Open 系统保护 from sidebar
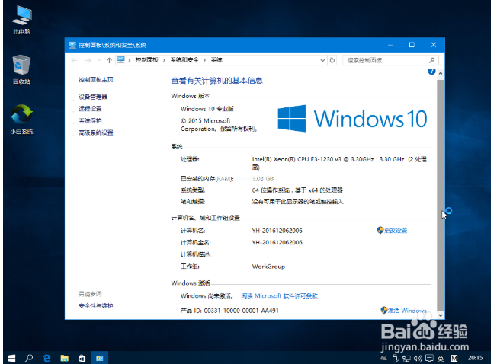The image size is (497, 364). point(90,120)
